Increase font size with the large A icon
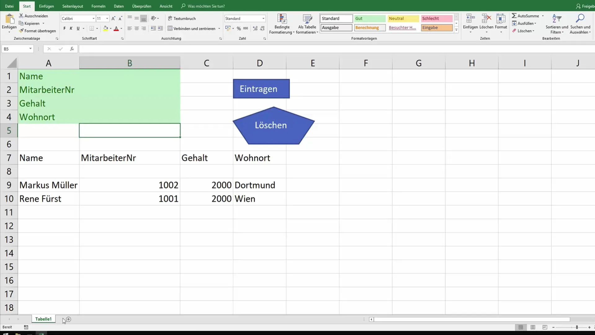 (x=113, y=19)
